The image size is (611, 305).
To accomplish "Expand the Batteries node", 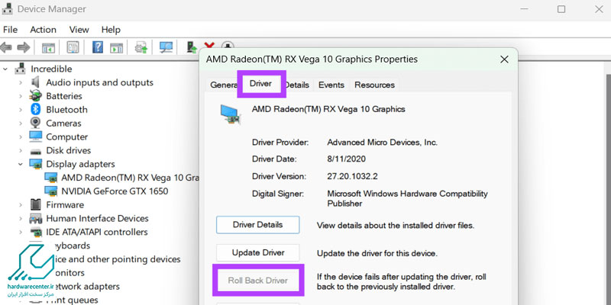I will (x=21, y=96).
